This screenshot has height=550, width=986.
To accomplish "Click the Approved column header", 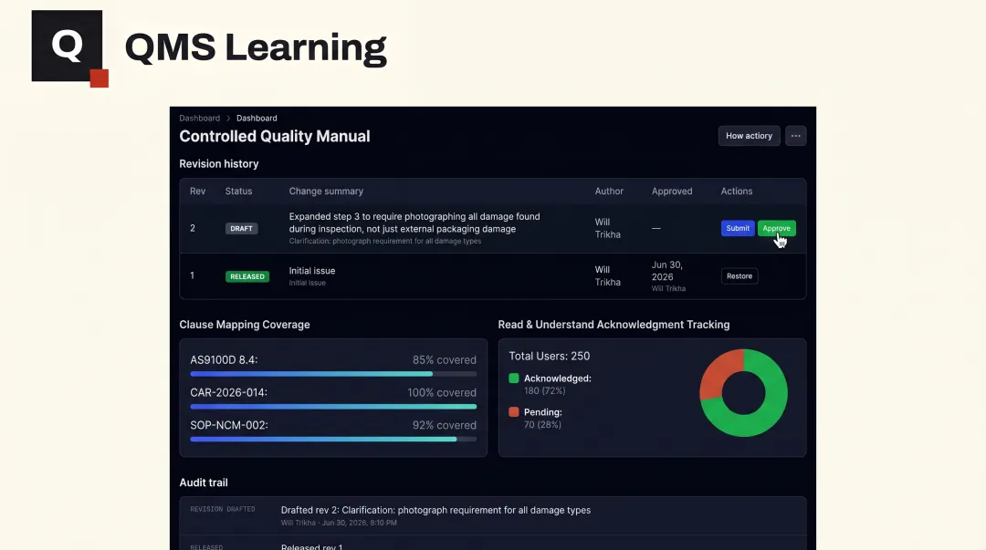I will coord(672,191).
